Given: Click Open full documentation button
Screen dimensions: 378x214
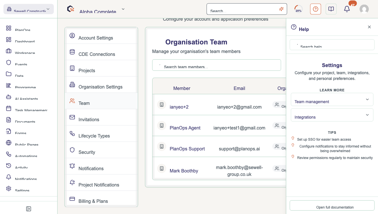Looking at the screenshot, I should [x=332, y=206].
